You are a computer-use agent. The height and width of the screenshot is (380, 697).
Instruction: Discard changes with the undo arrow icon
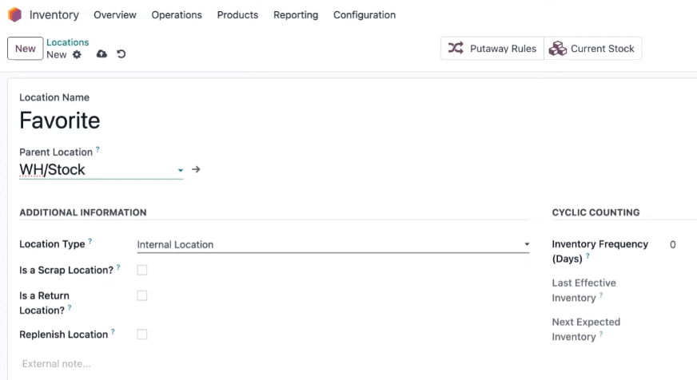(x=121, y=54)
